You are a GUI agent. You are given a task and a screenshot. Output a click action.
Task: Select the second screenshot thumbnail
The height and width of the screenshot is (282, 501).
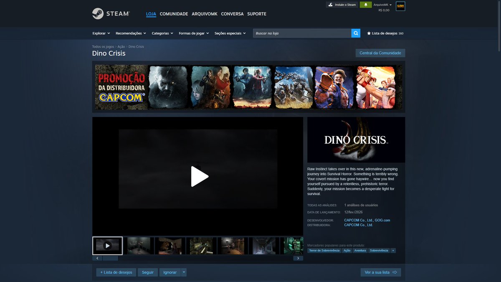click(139, 246)
